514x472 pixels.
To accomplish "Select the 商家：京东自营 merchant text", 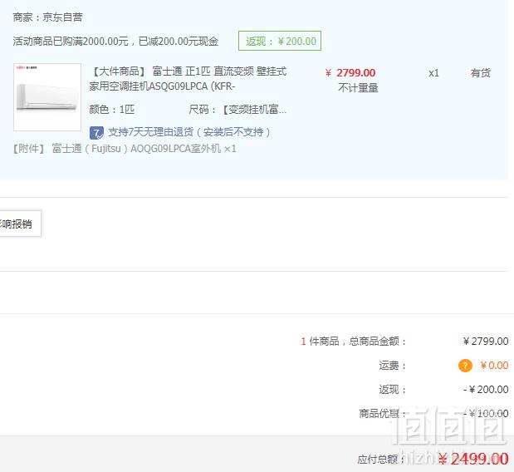I will 48,17.
